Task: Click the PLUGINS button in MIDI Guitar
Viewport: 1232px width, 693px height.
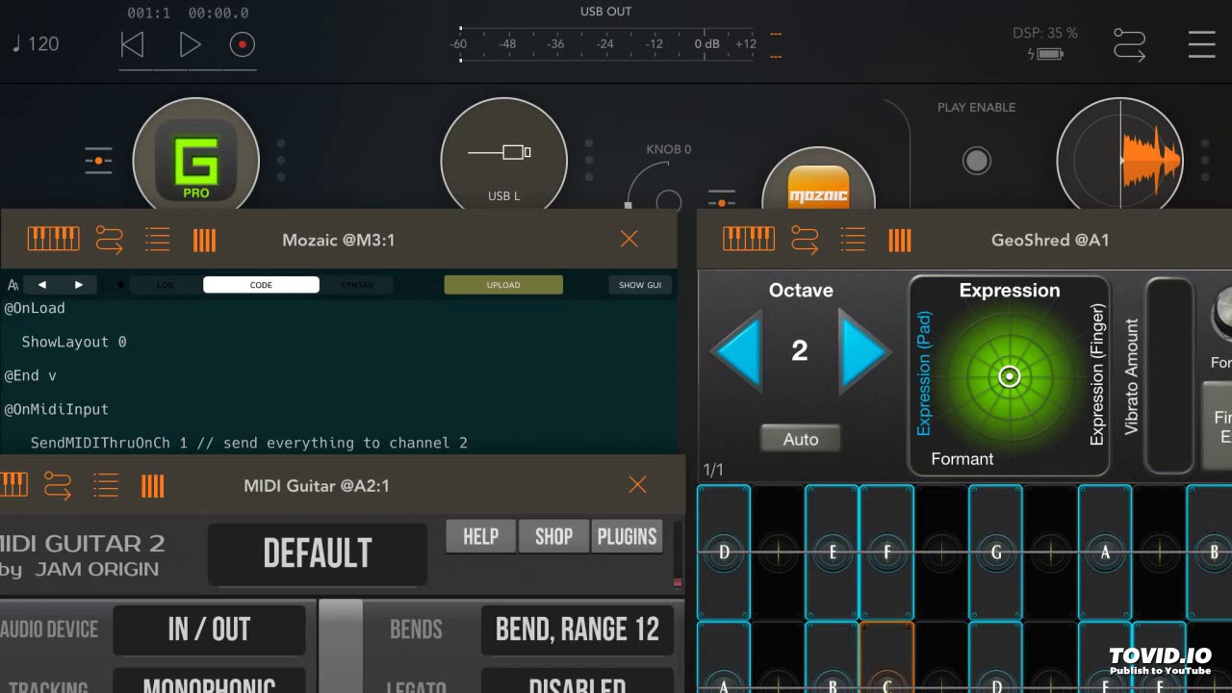Action: click(627, 537)
